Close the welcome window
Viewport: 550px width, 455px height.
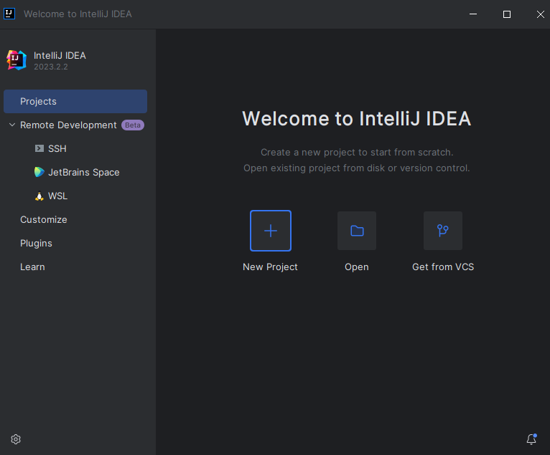pos(541,14)
